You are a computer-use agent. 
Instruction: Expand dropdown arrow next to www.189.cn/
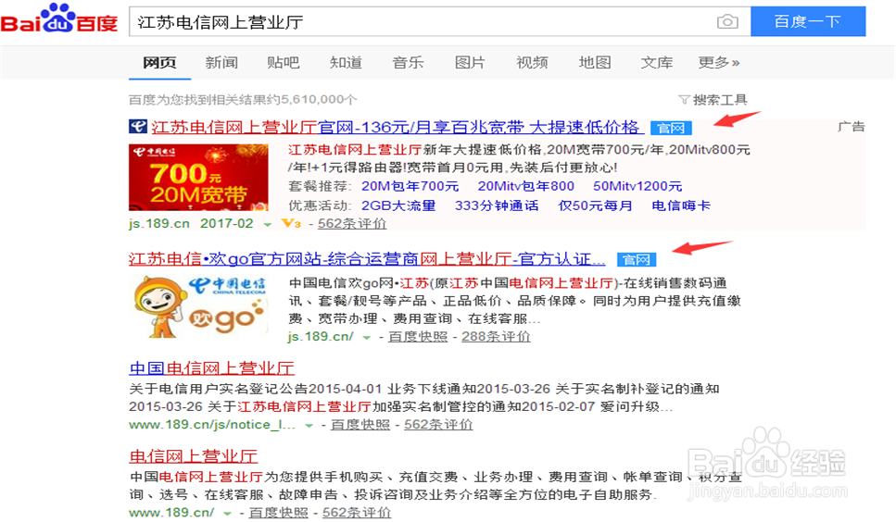(x=227, y=514)
